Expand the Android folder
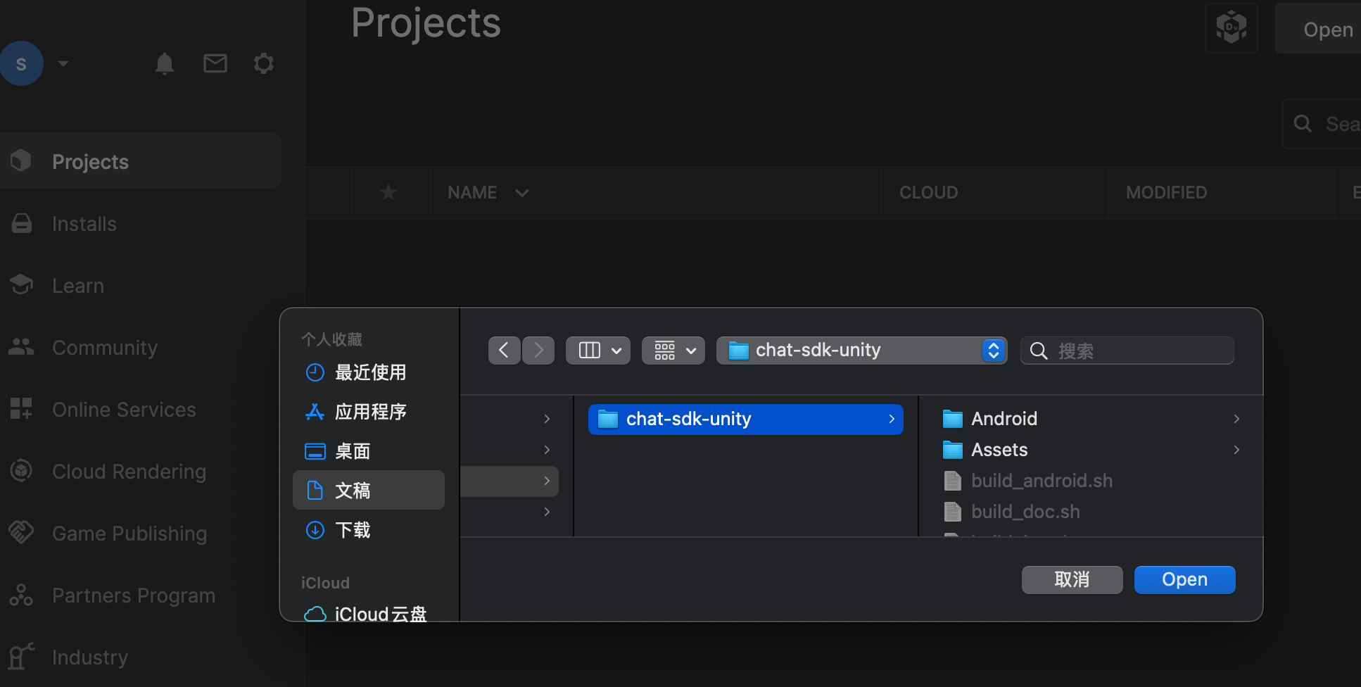 pos(1236,419)
